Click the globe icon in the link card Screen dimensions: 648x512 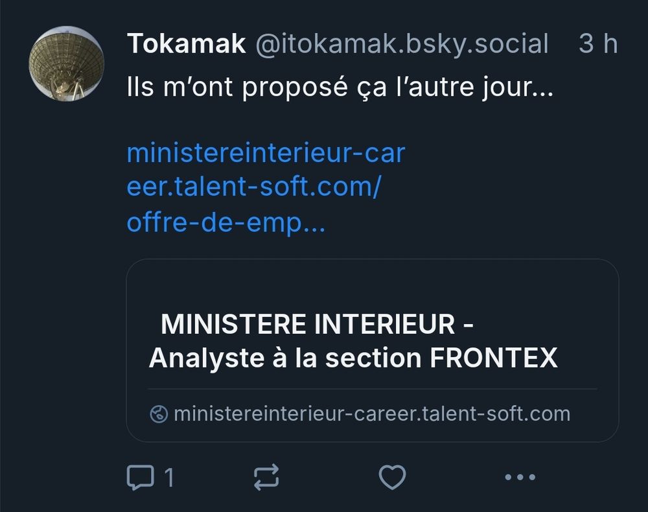click(159, 413)
